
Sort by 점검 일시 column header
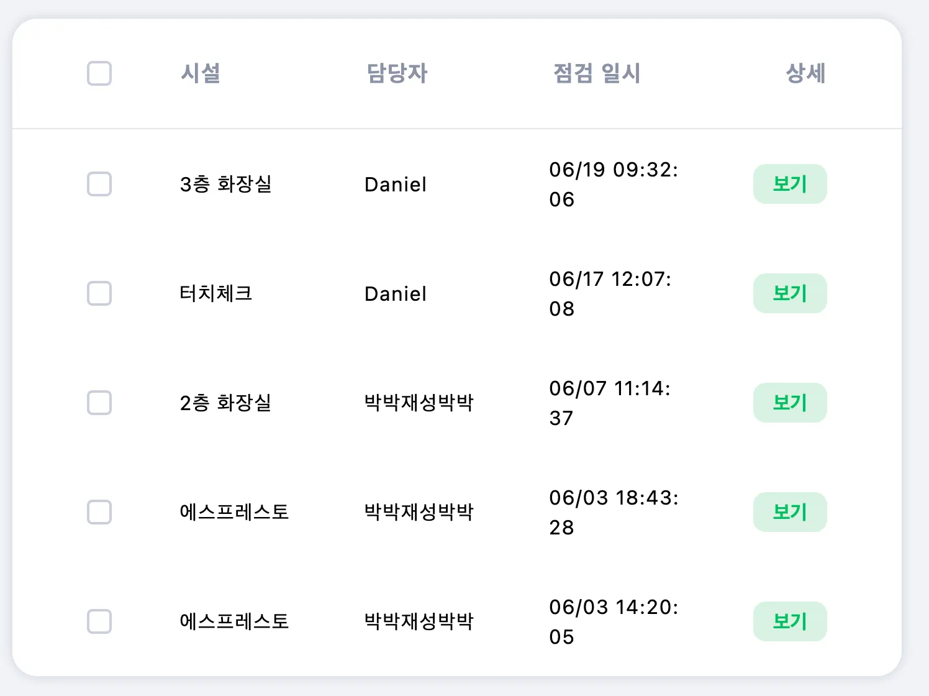coord(597,73)
